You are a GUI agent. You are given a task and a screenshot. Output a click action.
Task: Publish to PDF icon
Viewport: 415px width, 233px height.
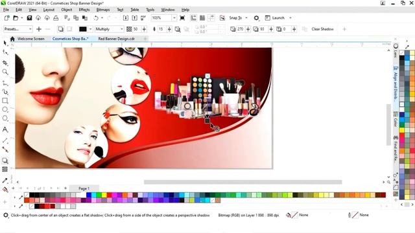point(143,18)
